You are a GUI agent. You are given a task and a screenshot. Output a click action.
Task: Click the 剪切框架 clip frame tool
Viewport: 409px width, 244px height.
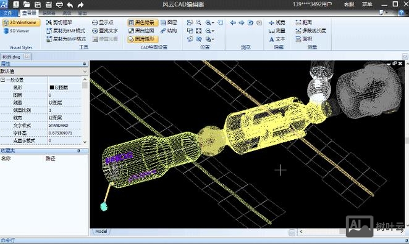pos(59,22)
